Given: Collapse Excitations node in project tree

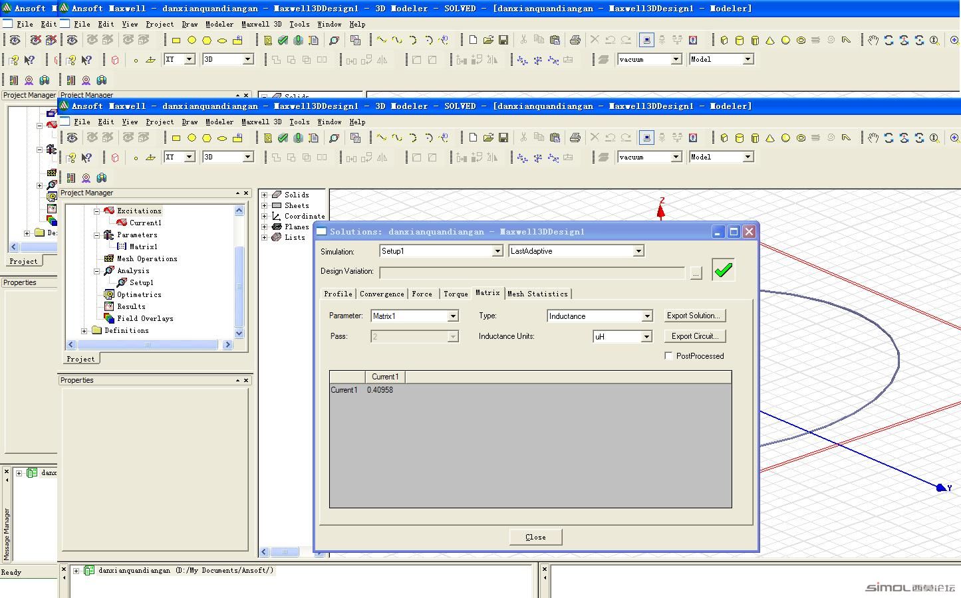Looking at the screenshot, I should tap(96, 211).
